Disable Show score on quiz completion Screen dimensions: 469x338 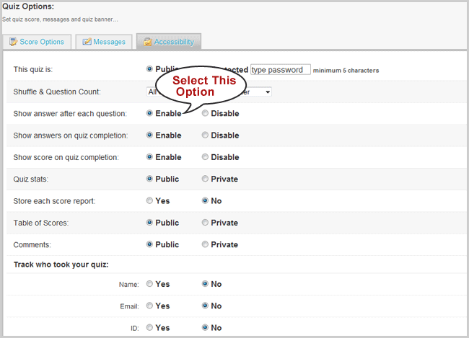(x=205, y=157)
